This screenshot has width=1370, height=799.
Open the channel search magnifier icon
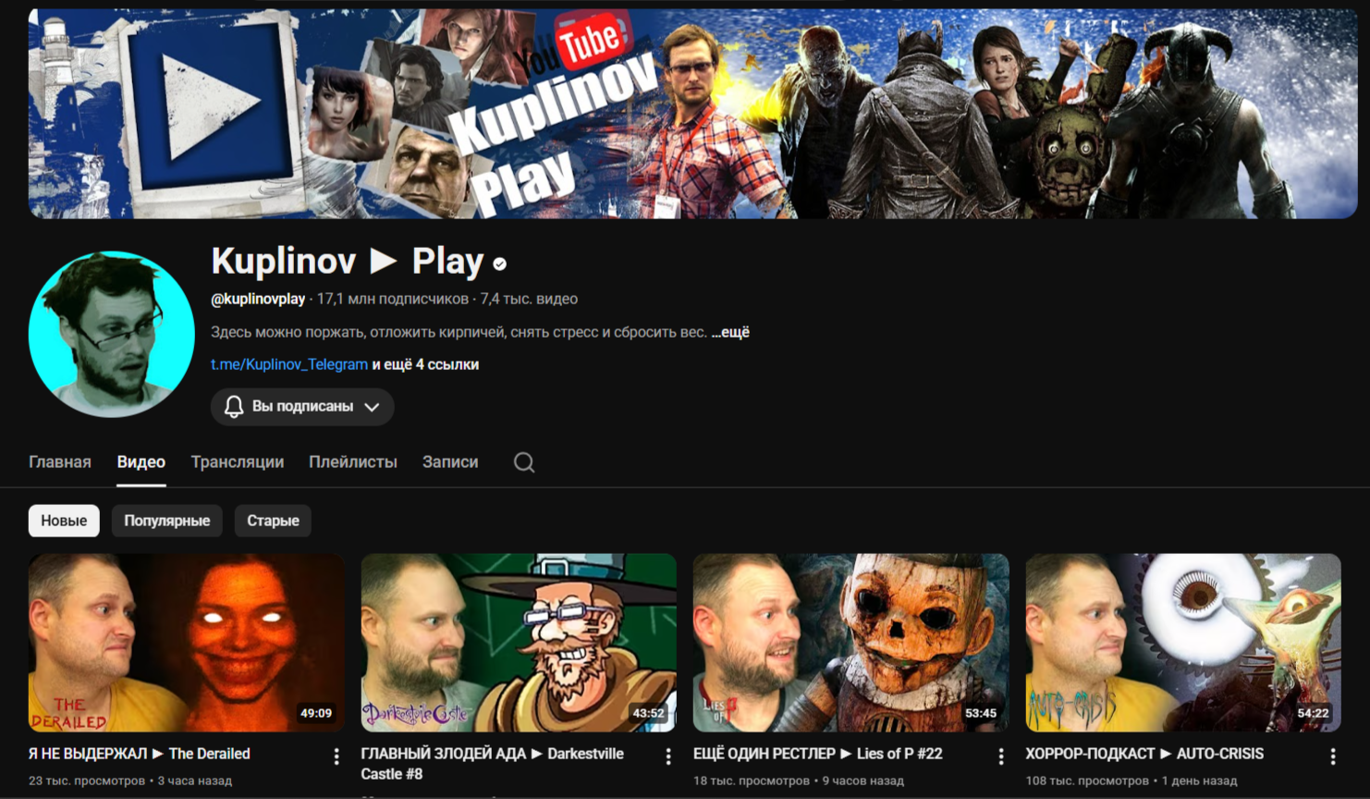click(x=524, y=462)
